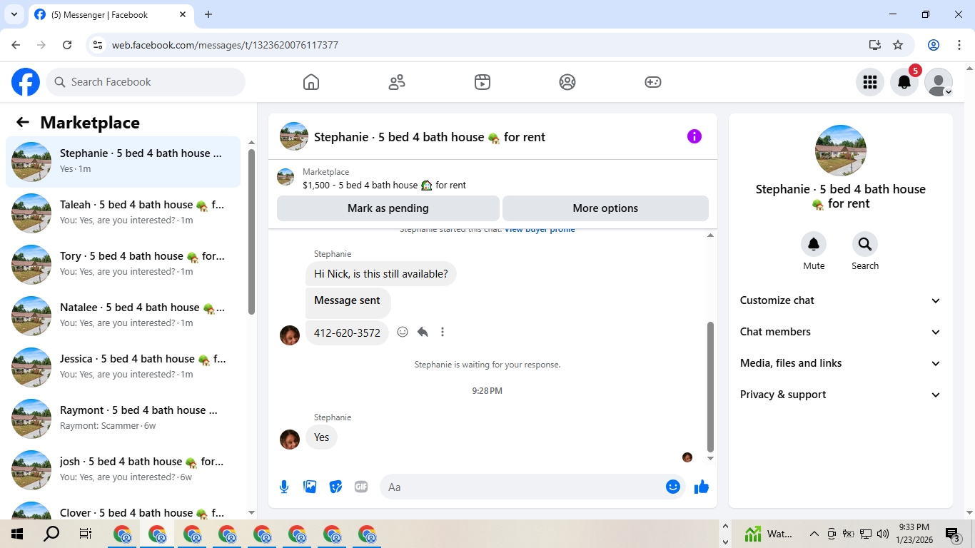React to the 412-620-3572 message with emoji
The height and width of the screenshot is (548, 975).
pyautogui.click(x=403, y=332)
